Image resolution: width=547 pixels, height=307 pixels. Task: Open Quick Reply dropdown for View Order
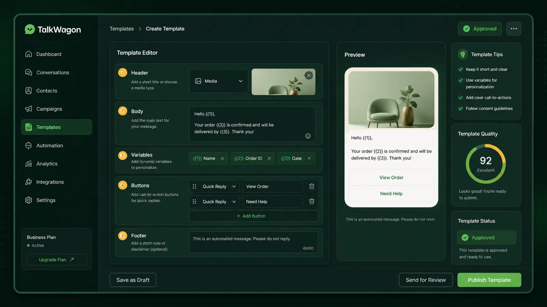point(215,186)
